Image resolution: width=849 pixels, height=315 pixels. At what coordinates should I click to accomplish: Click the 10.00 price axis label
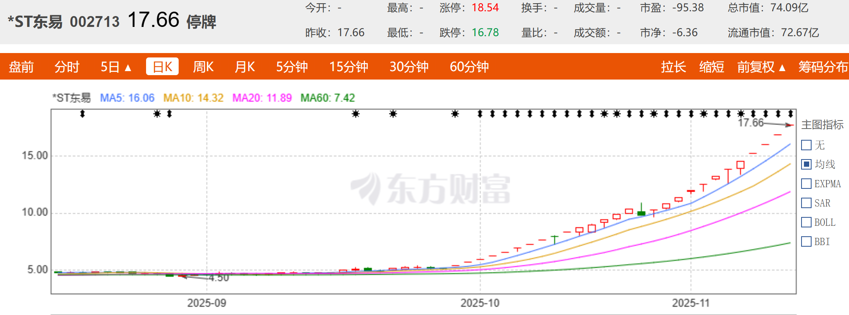(35, 212)
